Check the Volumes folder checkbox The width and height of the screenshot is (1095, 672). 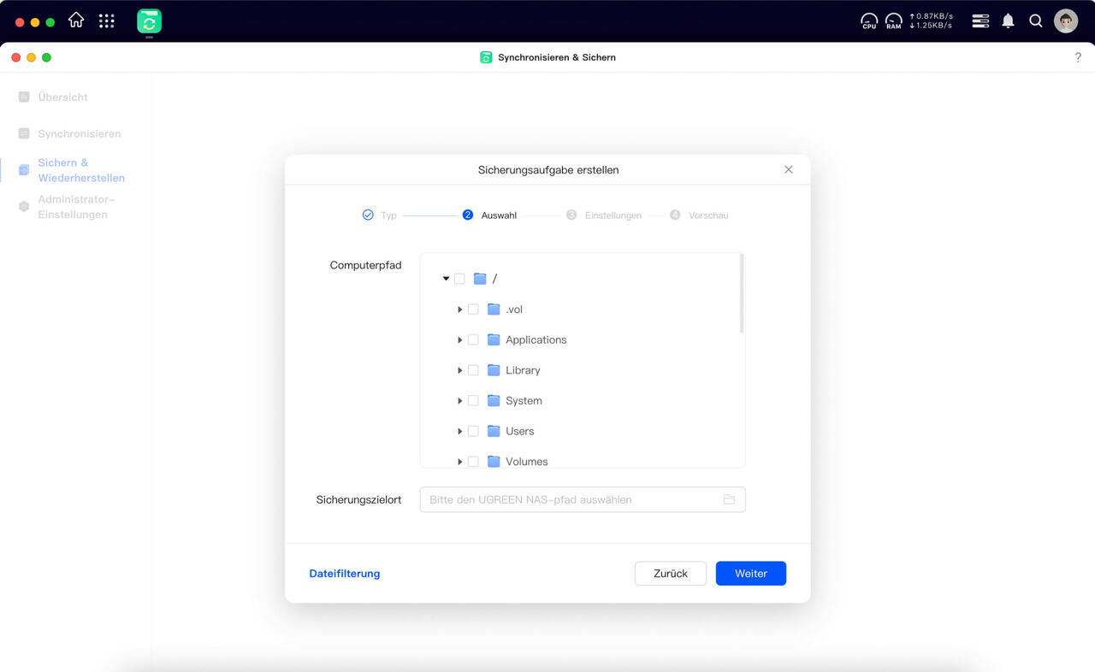(x=473, y=462)
